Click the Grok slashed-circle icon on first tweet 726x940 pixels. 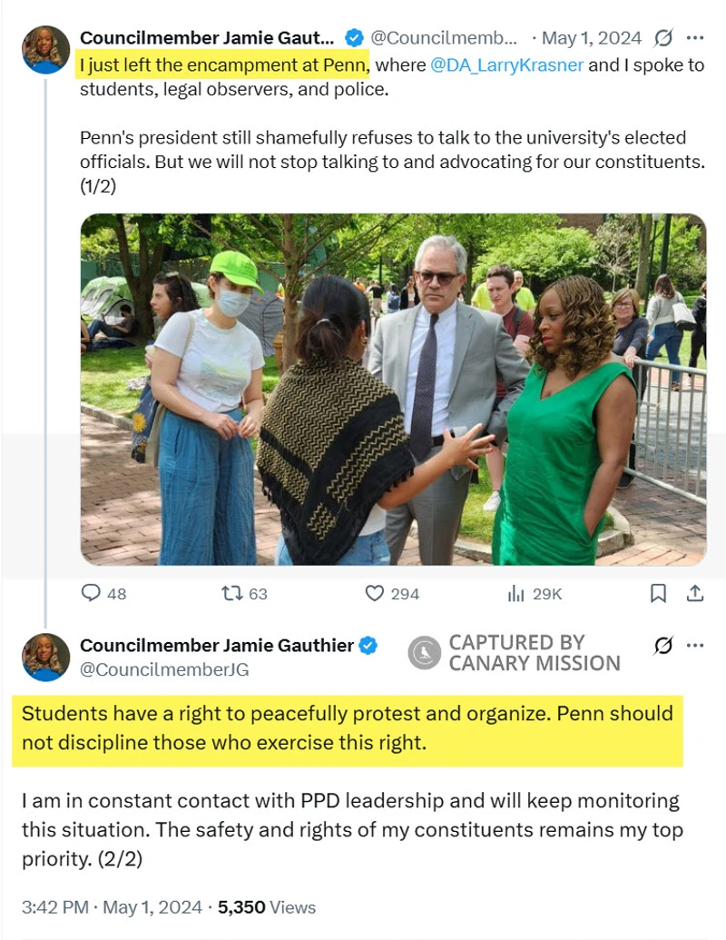click(x=663, y=38)
